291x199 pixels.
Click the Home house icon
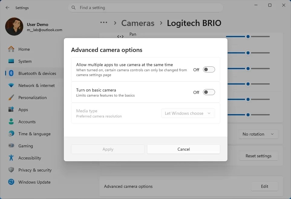[11, 49]
